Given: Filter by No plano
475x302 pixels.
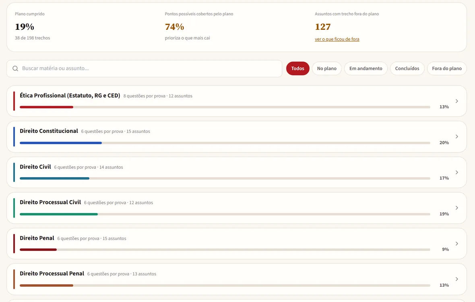Looking at the screenshot, I should point(326,68).
